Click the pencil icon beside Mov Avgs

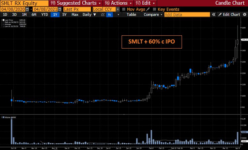pos(148,9)
